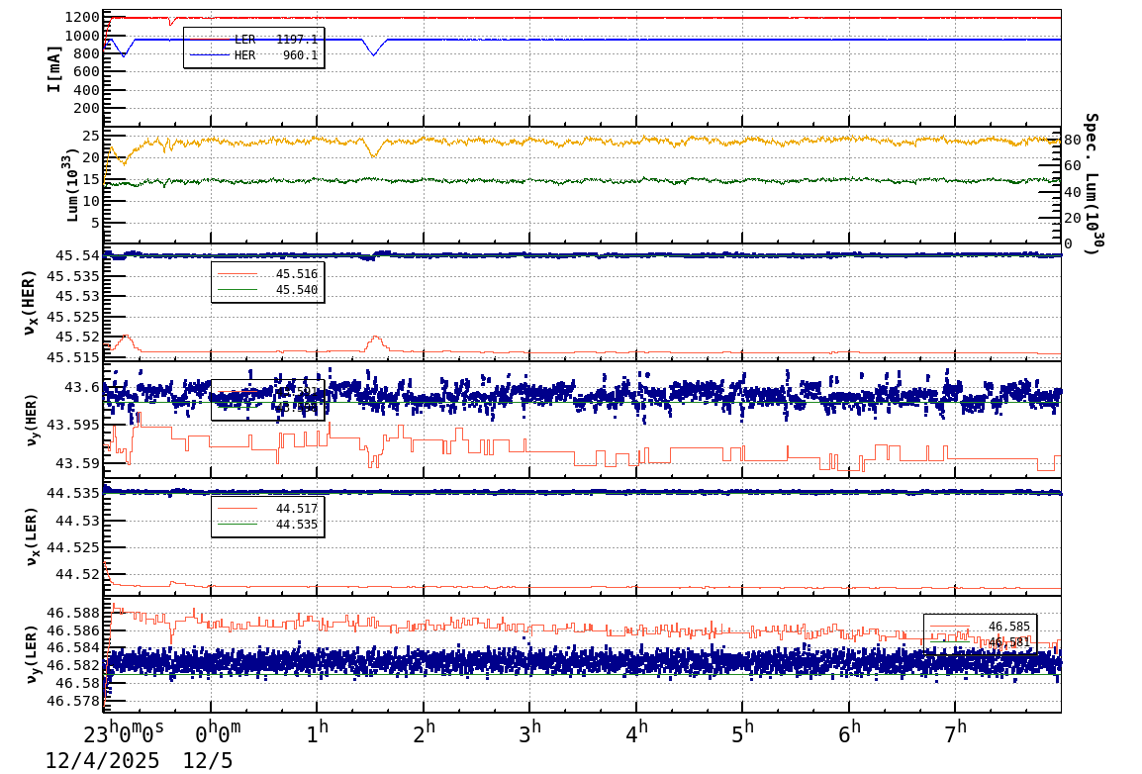Click the 12/4/2025 date label
Image resolution: width=1142 pixels, height=774 pixels.
point(102,758)
